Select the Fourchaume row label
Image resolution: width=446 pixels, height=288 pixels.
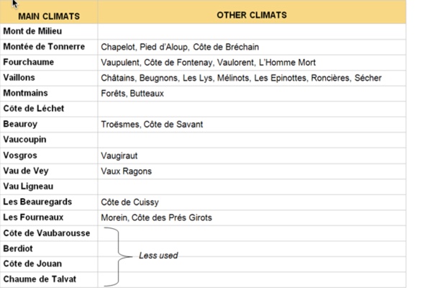28,63
